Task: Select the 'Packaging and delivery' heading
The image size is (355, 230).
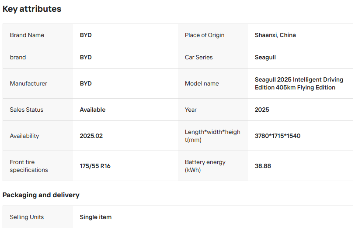Action: click(x=41, y=195)
